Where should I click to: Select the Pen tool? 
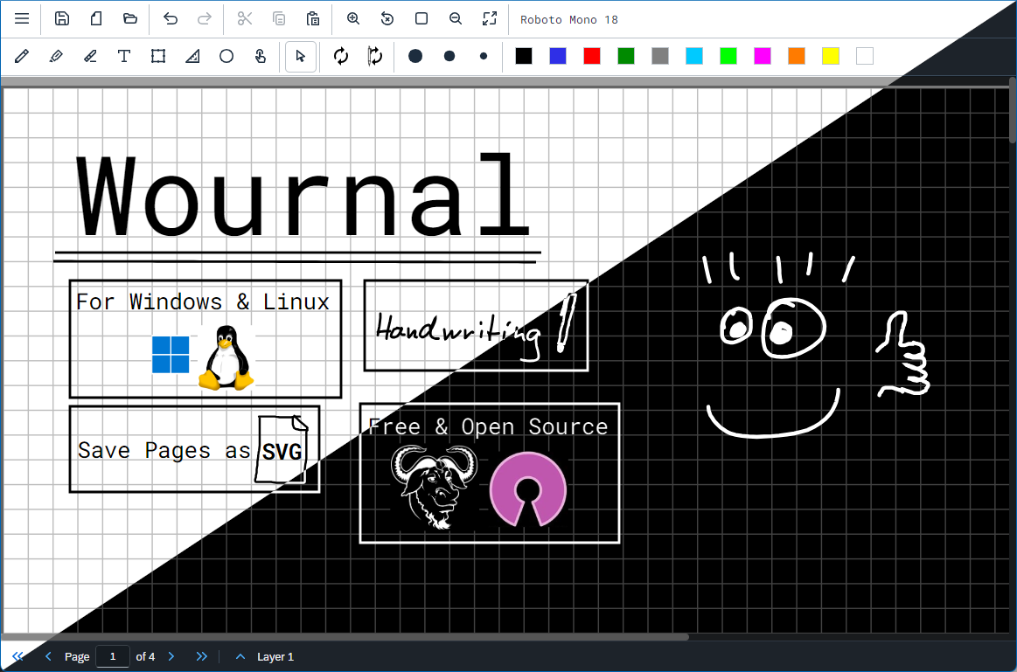[x=22, y=57]
